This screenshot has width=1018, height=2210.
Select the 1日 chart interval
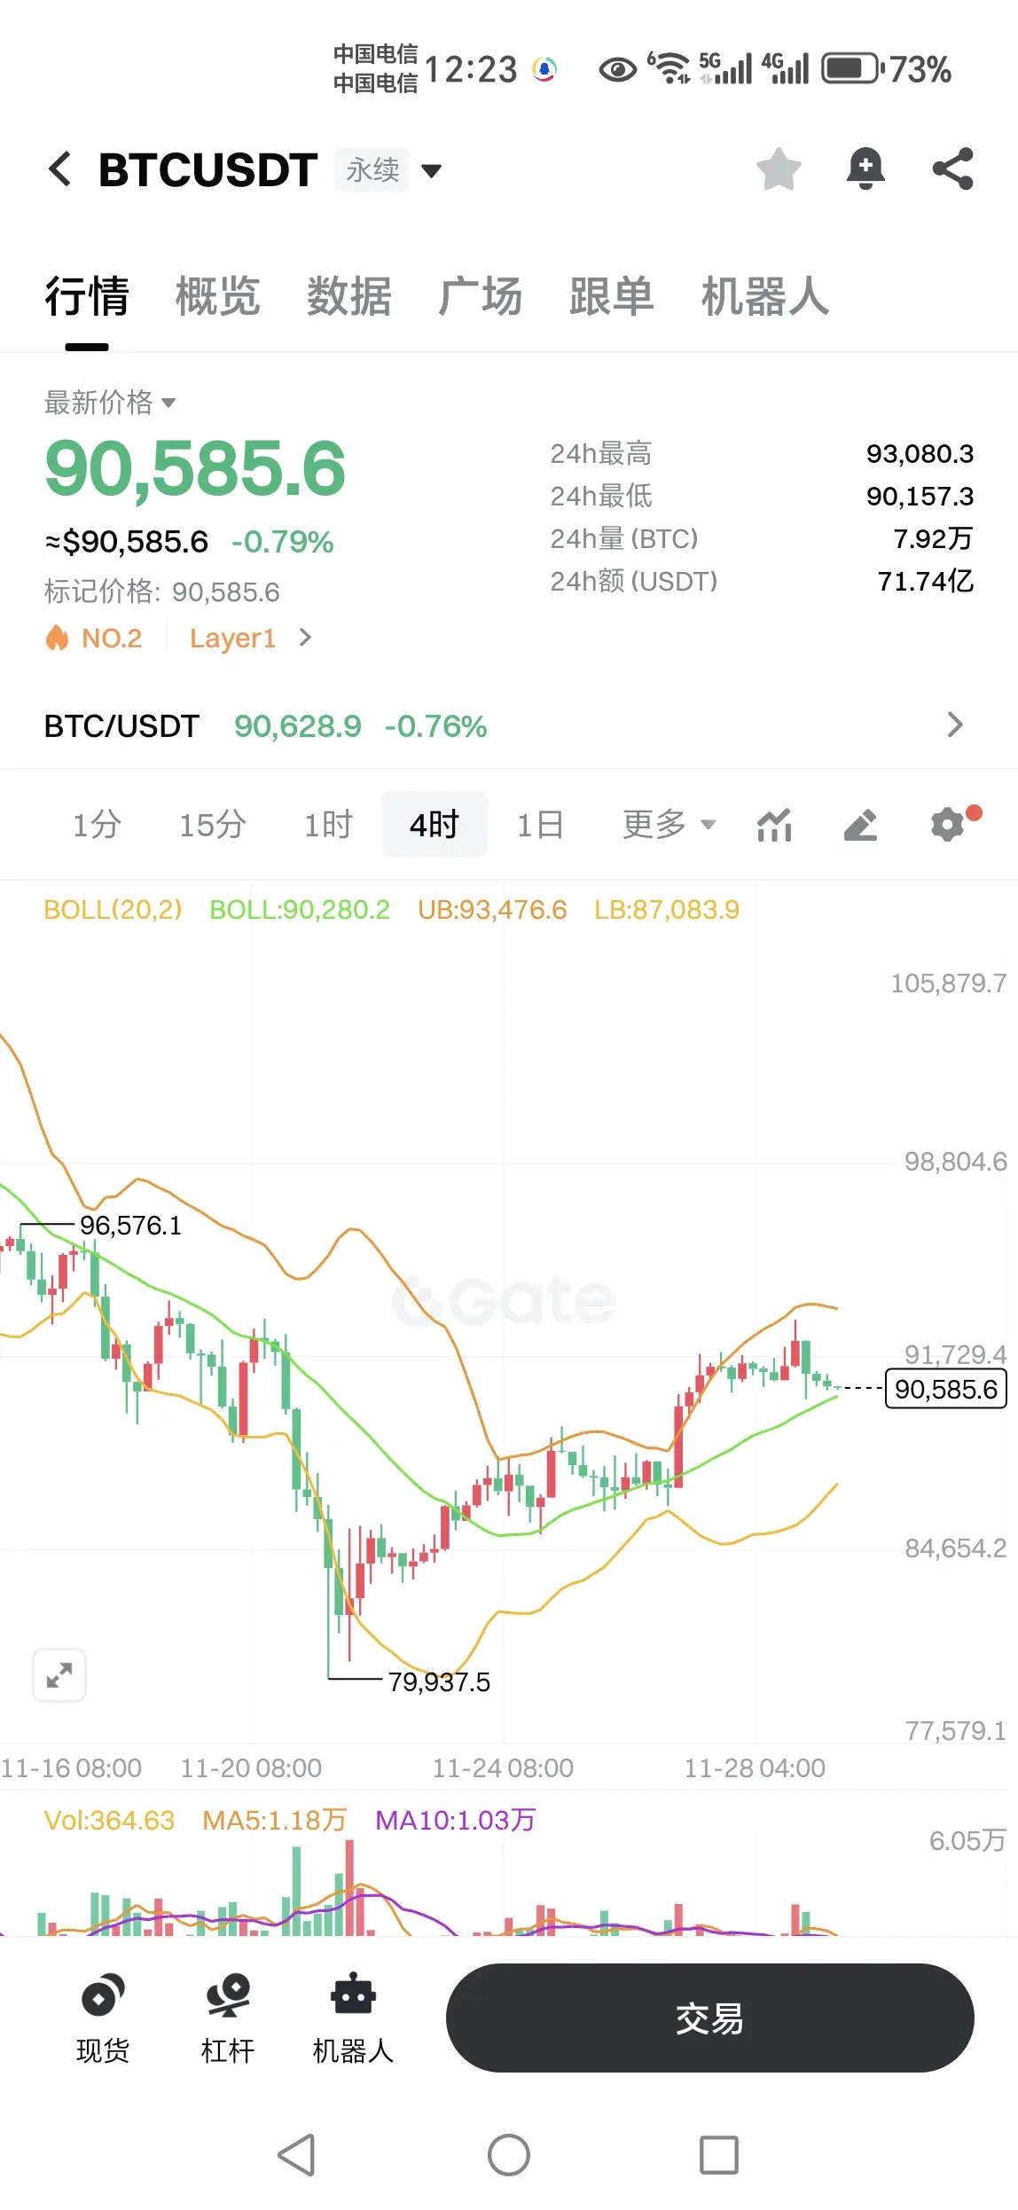coord(541,825)
